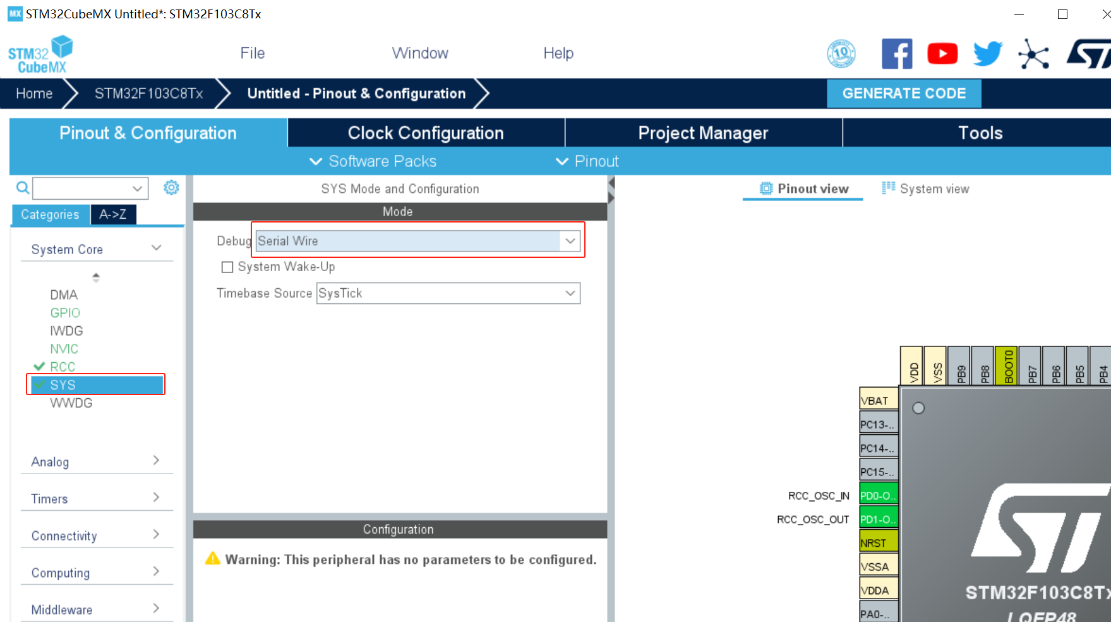
Task: Open the Facebook icon link
Action: click(897, 54)
